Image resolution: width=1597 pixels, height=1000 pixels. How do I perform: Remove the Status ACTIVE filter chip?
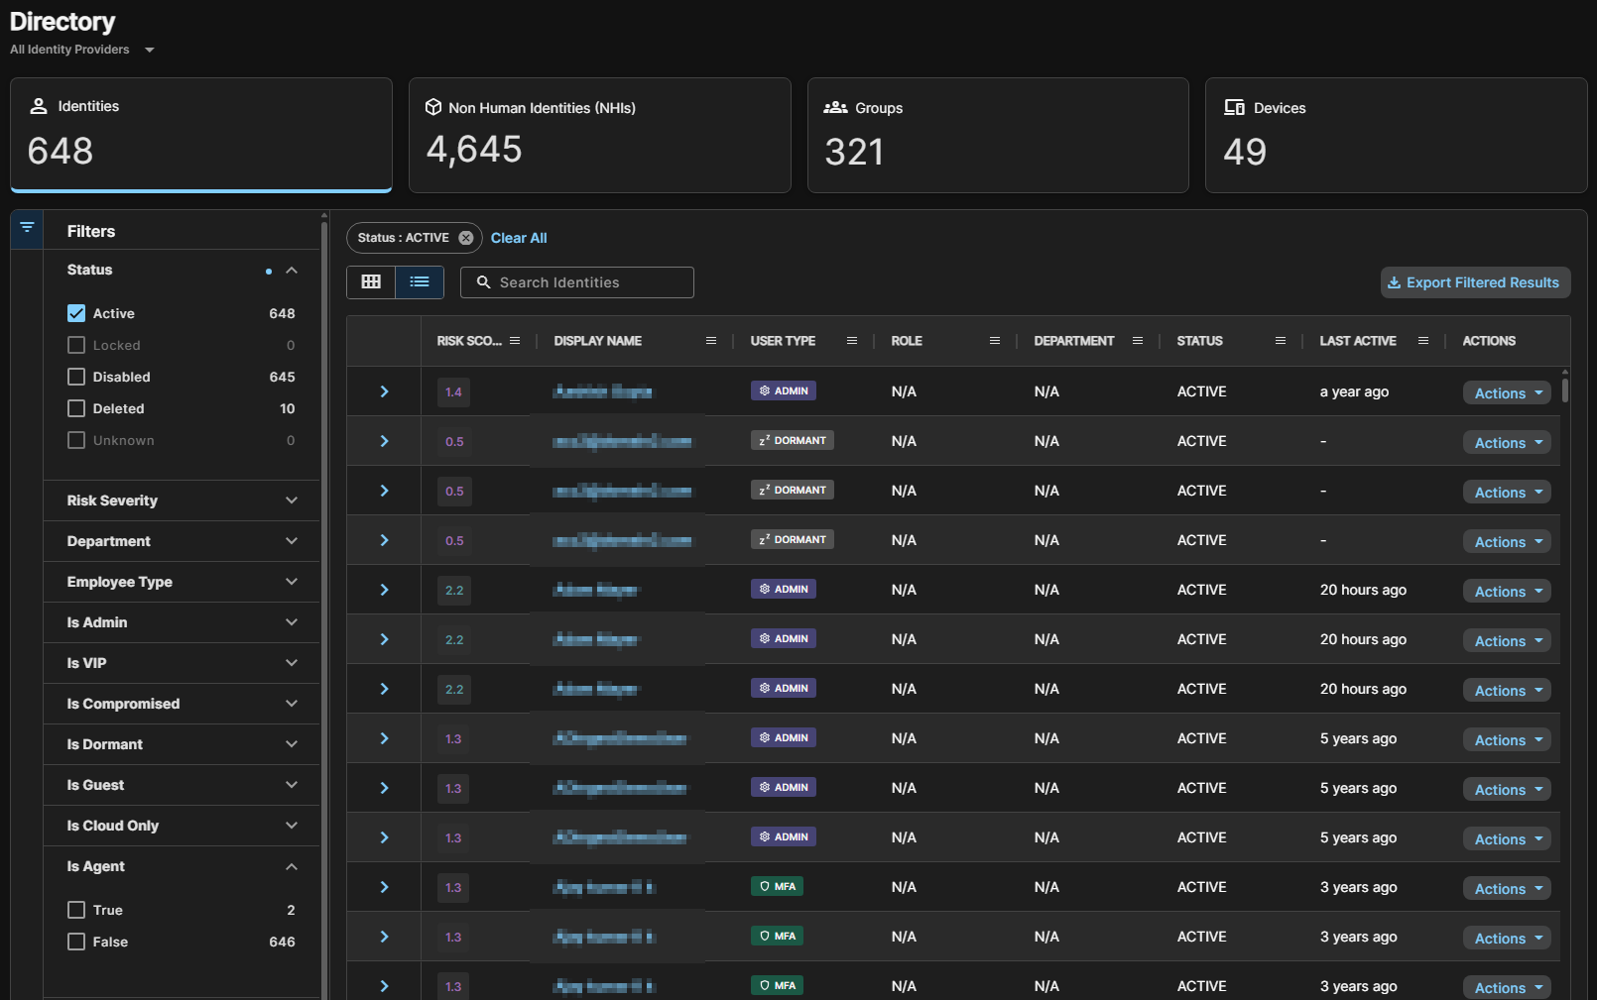(465, 238)
